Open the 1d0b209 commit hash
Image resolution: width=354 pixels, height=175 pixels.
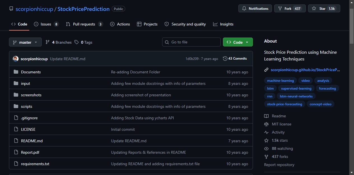(192, 59)
